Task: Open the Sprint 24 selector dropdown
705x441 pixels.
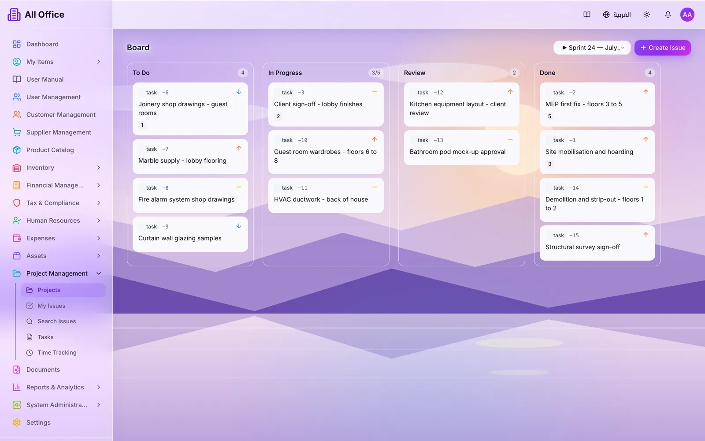Action: click(x=592, y=48)
